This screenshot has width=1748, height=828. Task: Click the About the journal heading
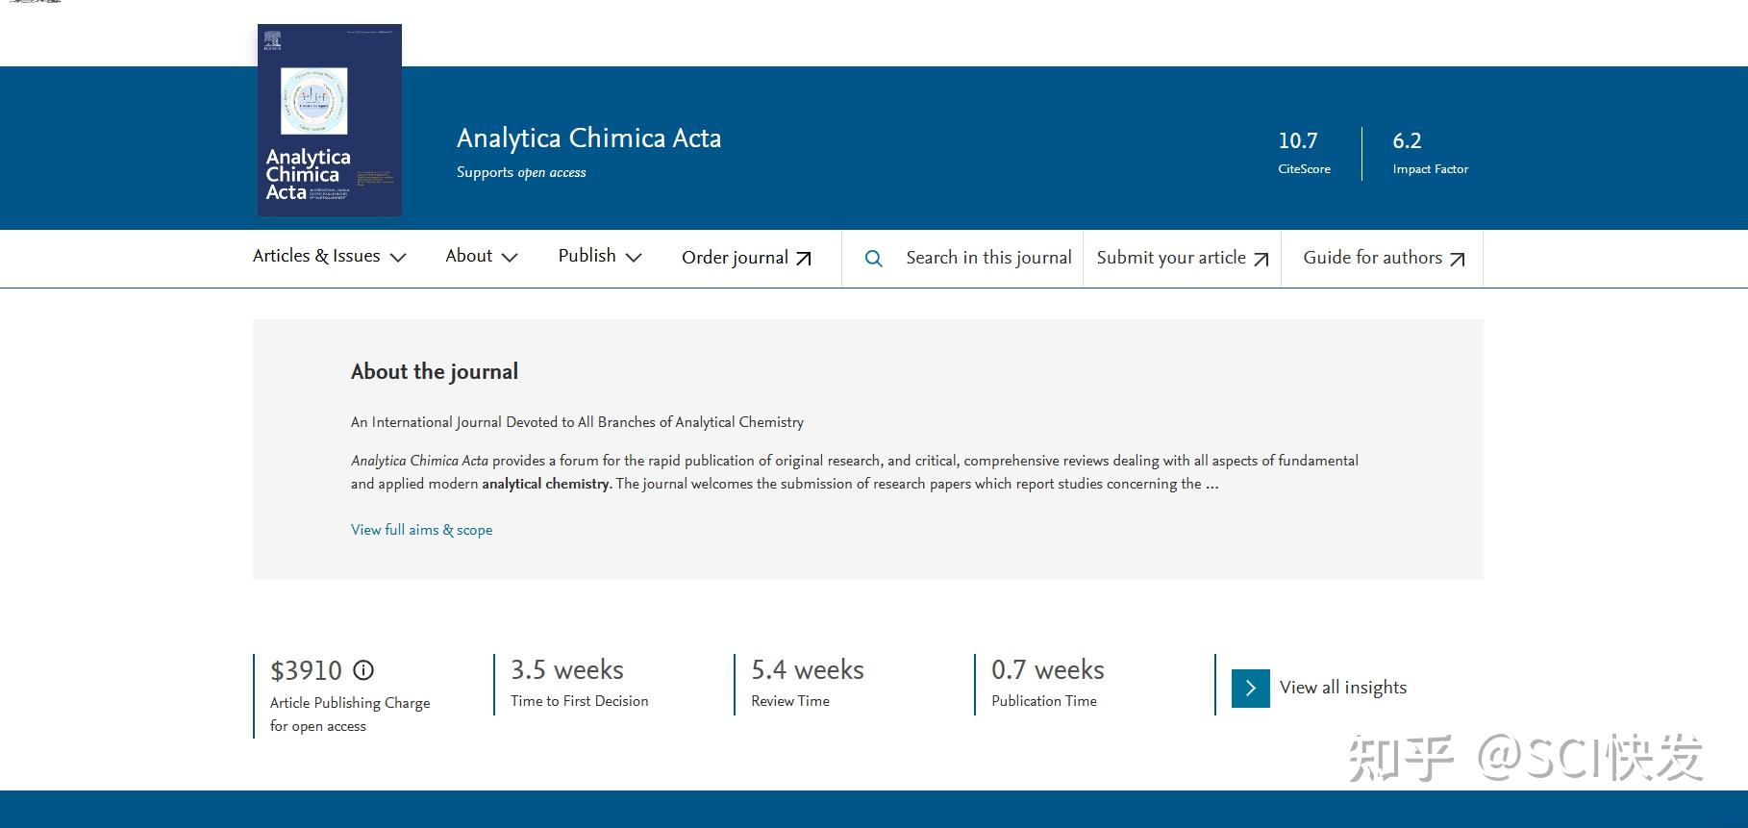435,372
